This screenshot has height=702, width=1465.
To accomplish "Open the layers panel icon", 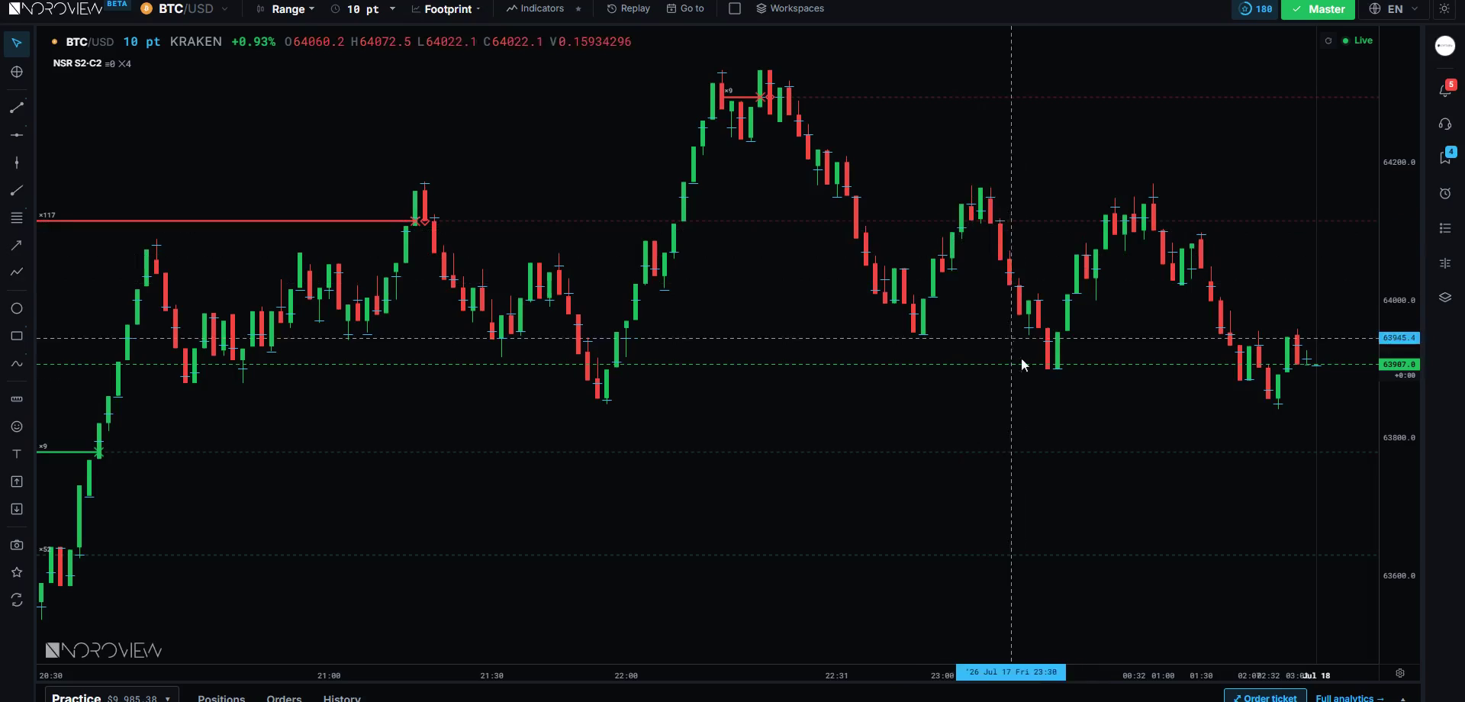I will (1445, 298).
